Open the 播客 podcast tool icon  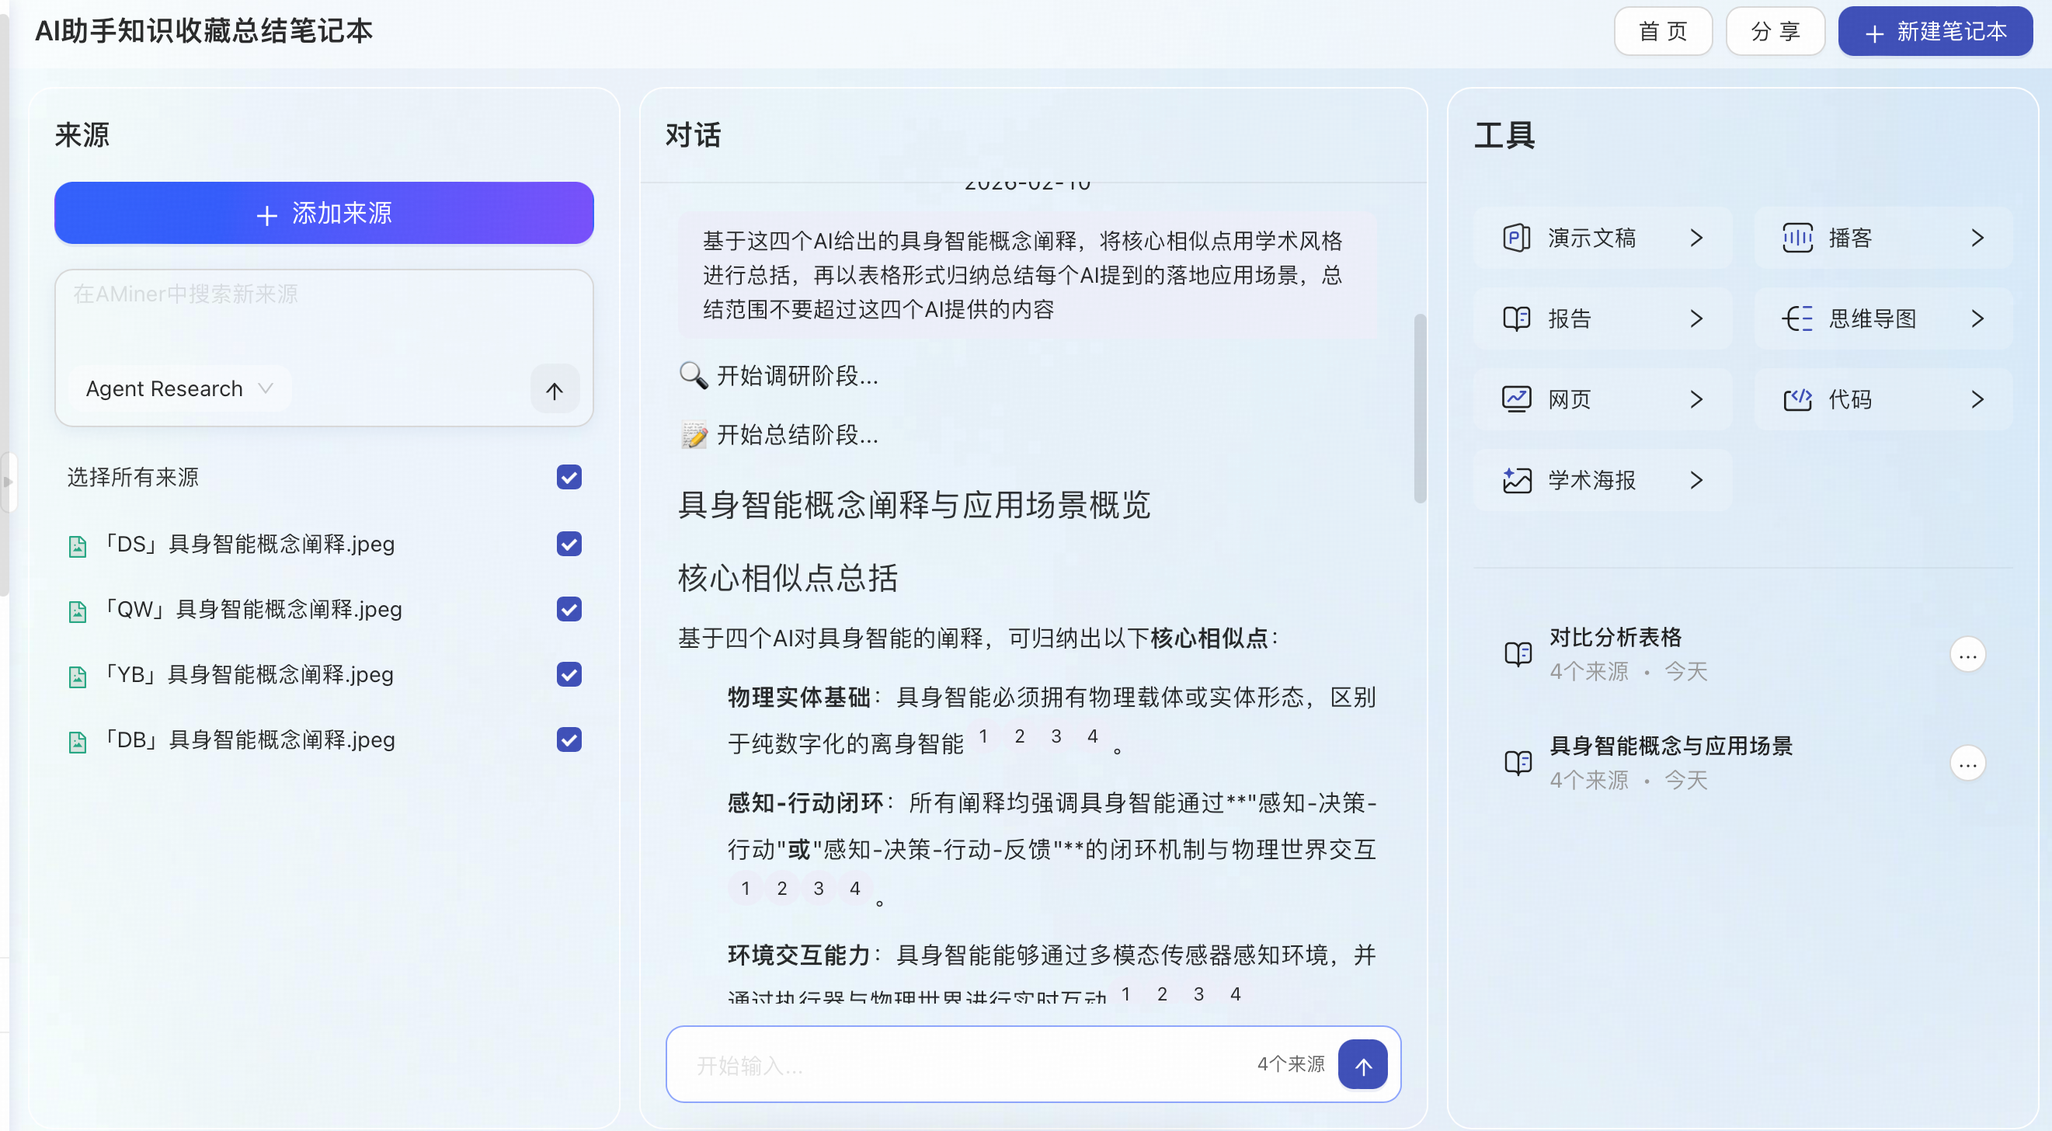click(1797, 238)
